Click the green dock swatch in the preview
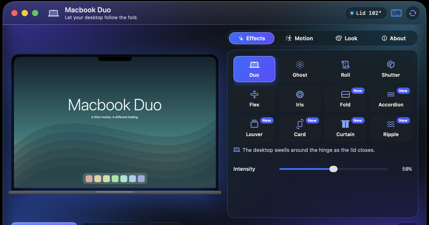Image resolution: width=429 pixels, height=225 pixels. [115, 179]
